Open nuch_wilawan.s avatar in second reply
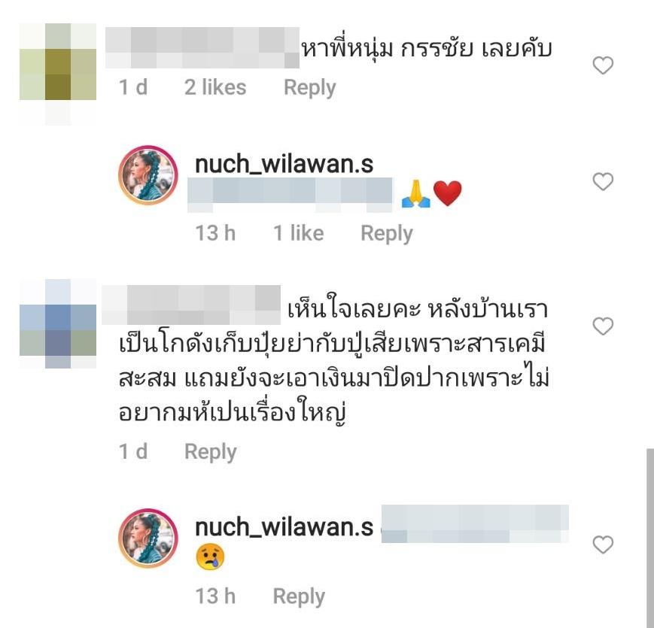Viewport: 654px width, 628px height. 148,539
